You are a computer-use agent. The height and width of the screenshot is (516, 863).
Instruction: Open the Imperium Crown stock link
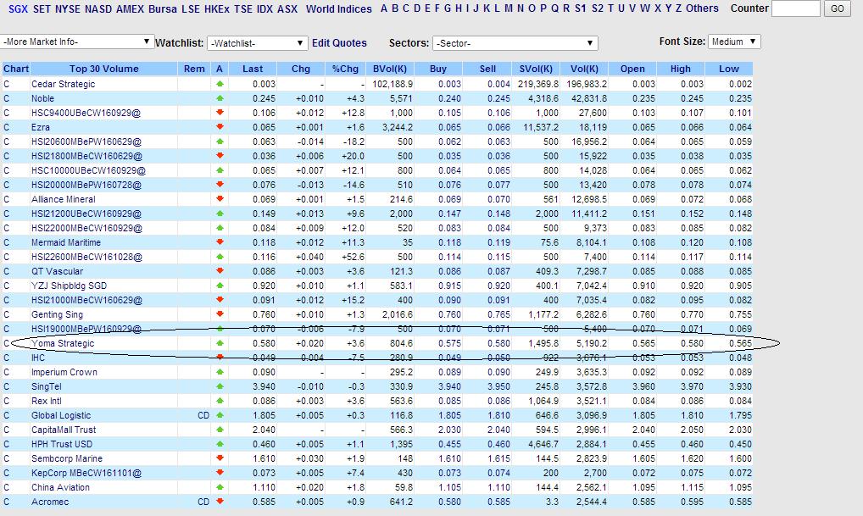64,372
